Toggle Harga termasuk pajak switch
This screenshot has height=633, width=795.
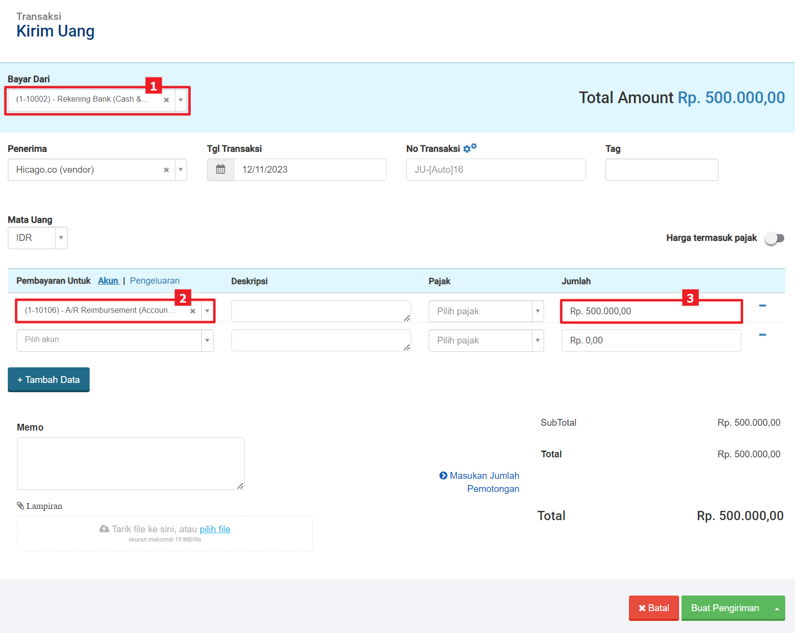tap(774, 238)
